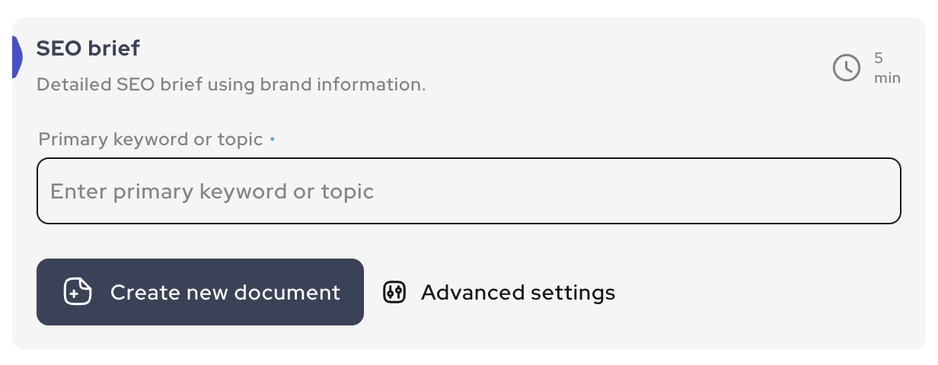Select the 'Detailed SEO brief using brand information' description
The width and height of the screenshot is (938, 365).
click(231, 84)
